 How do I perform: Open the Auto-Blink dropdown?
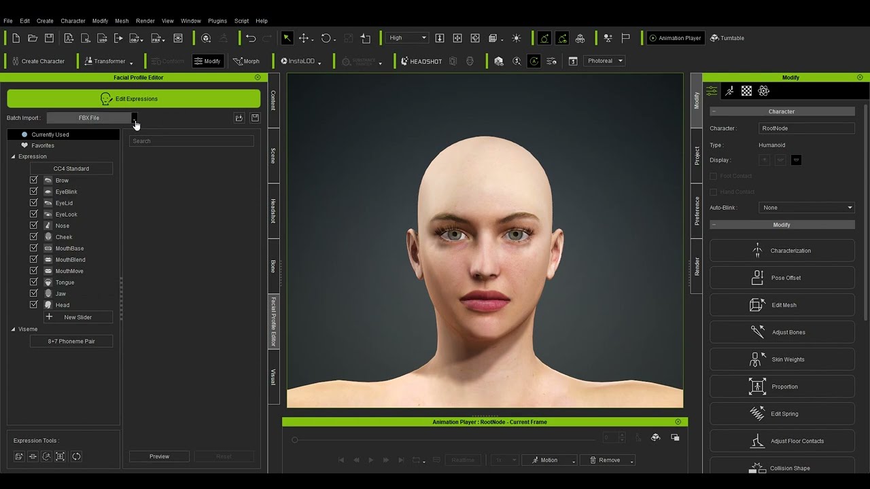point(806,208)
